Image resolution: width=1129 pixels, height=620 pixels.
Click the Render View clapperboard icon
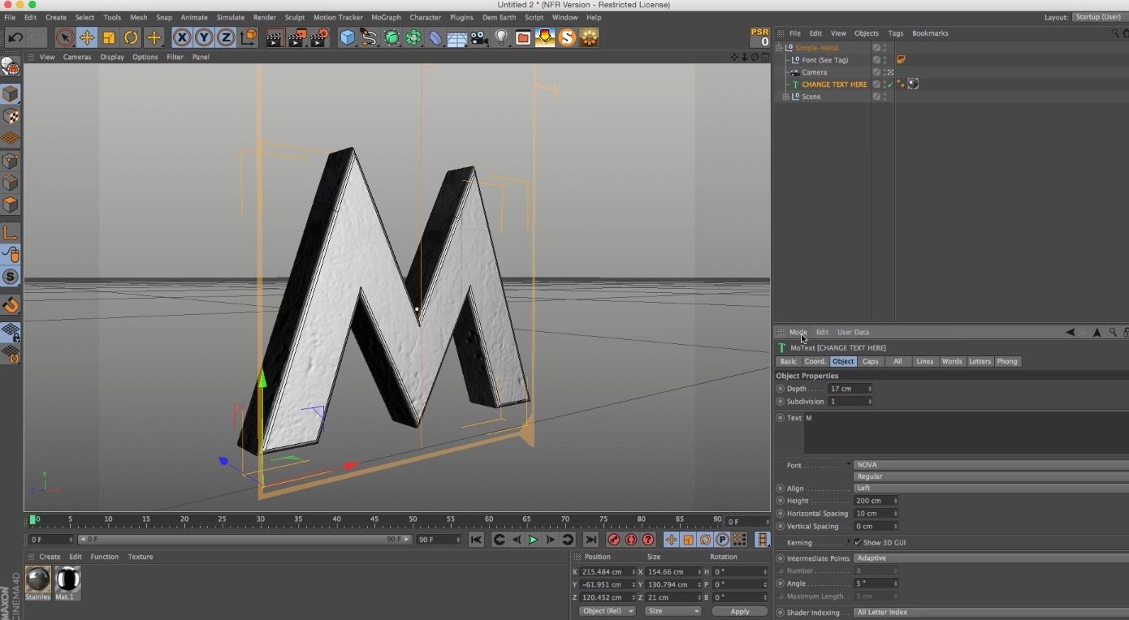[275, 37]
